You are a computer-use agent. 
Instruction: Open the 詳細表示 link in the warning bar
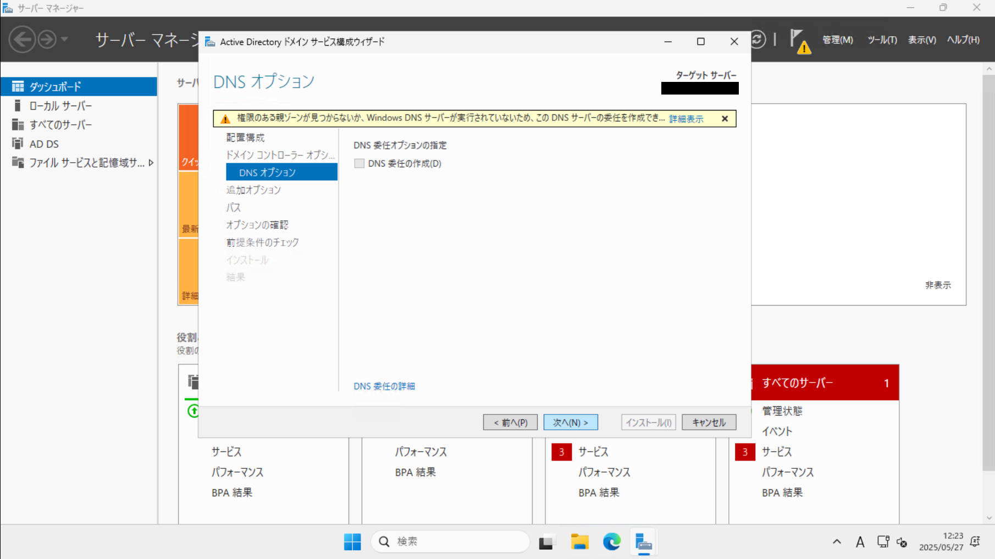click(686, 119)
